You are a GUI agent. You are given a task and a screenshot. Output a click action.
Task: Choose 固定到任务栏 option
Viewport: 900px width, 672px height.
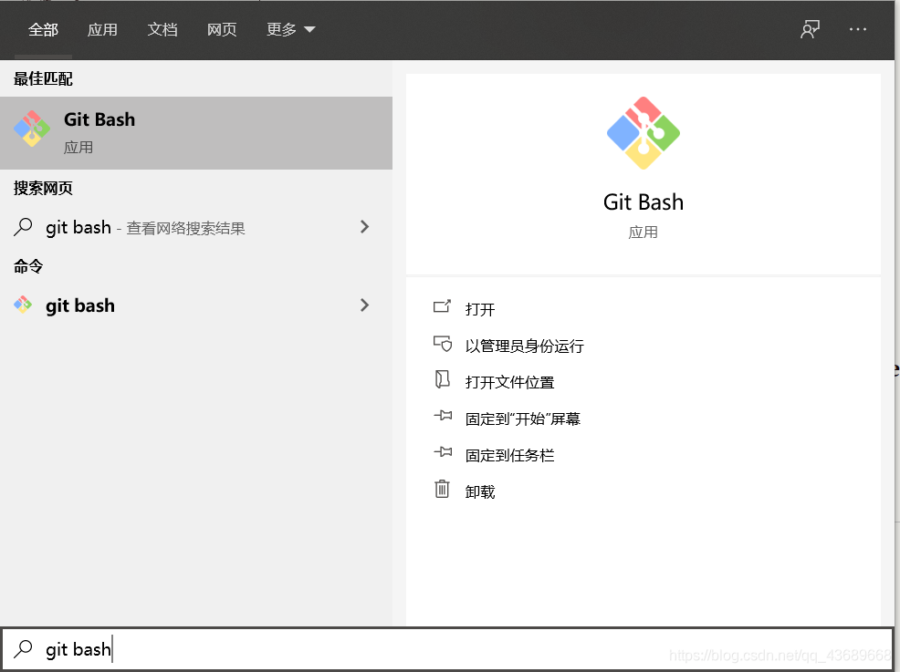509,456
